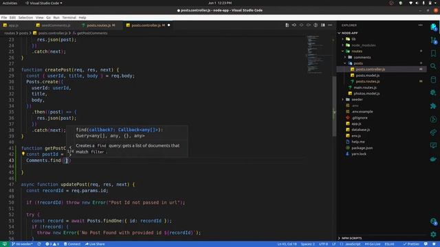Switch to the posts.routes.js tab

[x=99, y=25]
